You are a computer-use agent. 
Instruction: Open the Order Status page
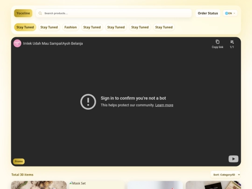[x=208, y=13]
